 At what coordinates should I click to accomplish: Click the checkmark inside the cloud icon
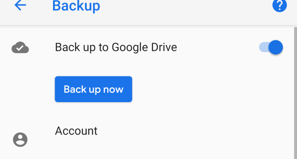pyautogui.click(x=20, y=48)
